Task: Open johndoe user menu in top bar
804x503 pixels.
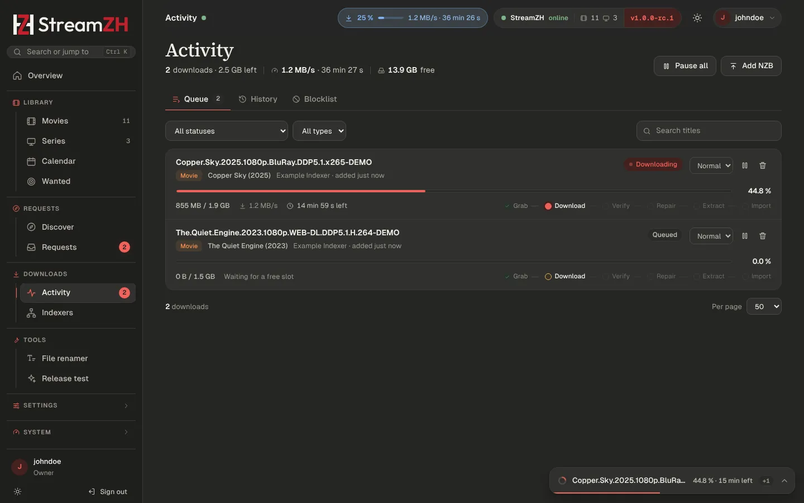Action: click(747, 18)
